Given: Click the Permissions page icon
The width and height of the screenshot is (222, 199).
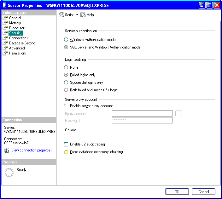Looking at the screenshot, I should click(5, 53).
